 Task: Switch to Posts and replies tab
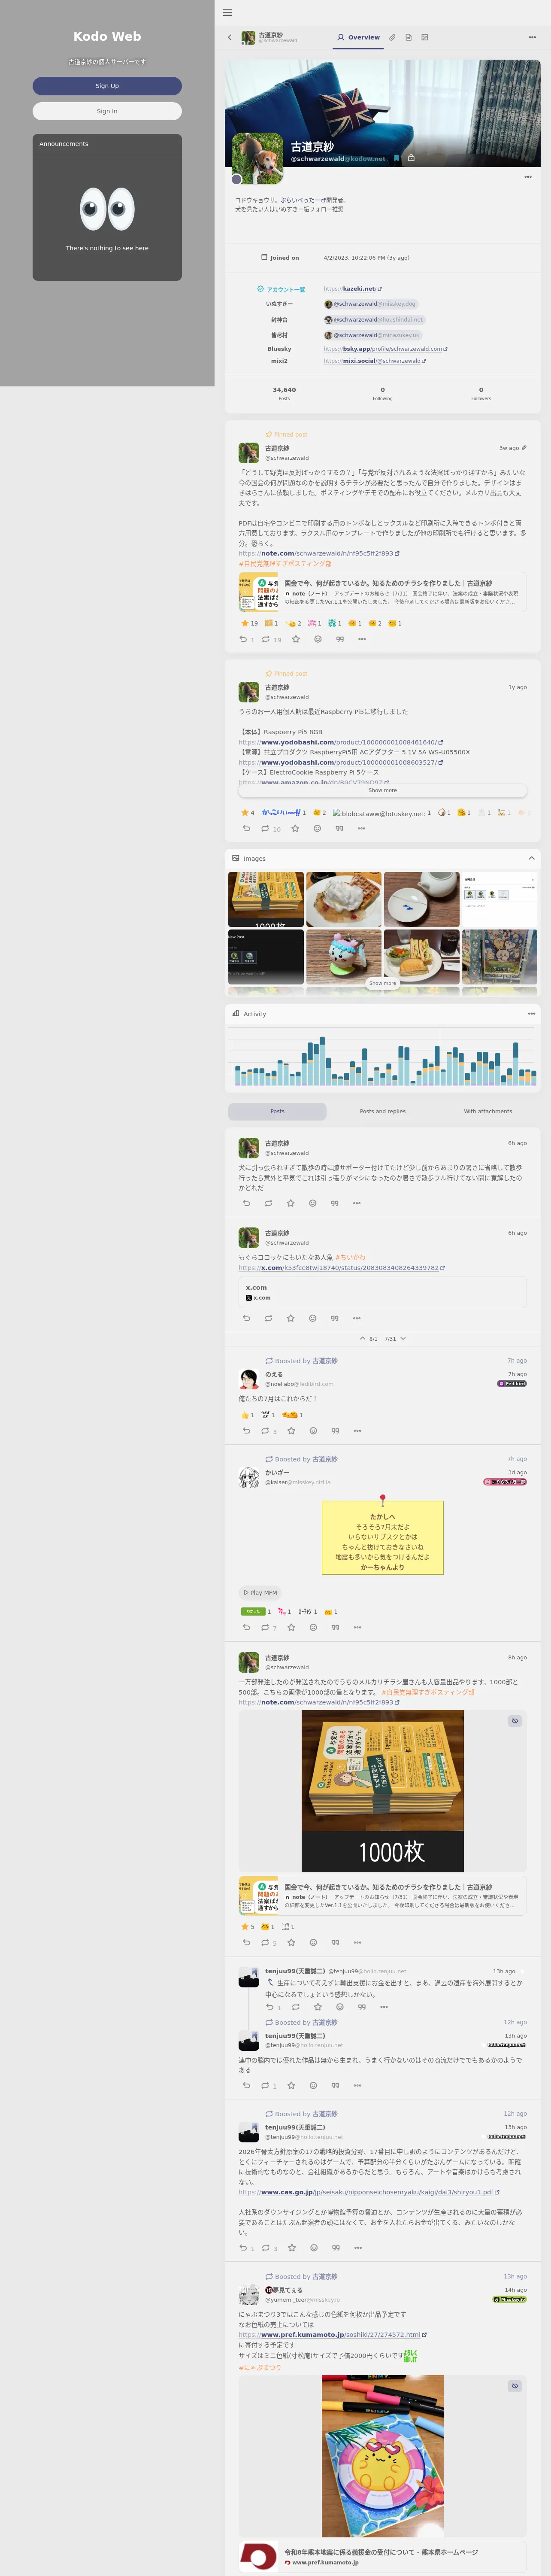pyautogui.click(x=383, y=1111)
